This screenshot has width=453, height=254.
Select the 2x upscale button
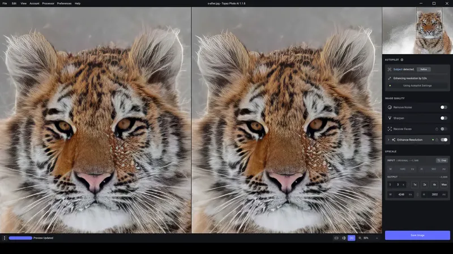coord(425,185)
